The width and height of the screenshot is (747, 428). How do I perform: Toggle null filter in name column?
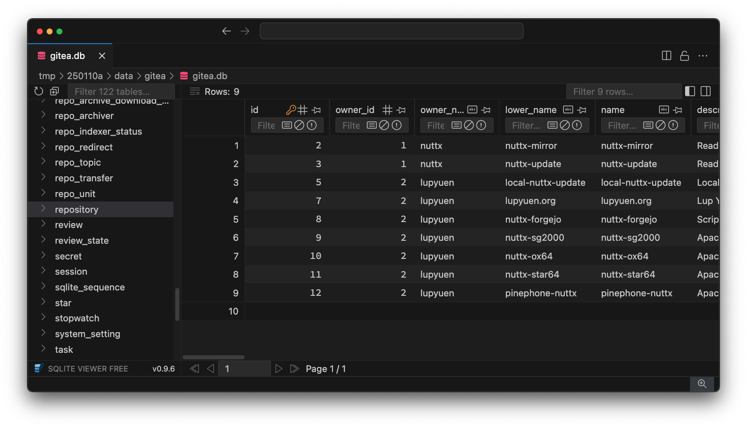[661, 125]
